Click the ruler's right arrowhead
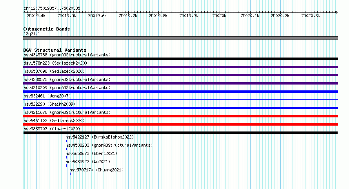 point(337,12)
